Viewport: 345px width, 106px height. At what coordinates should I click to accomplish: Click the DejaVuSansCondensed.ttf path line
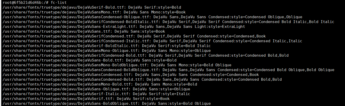[130, 75]
